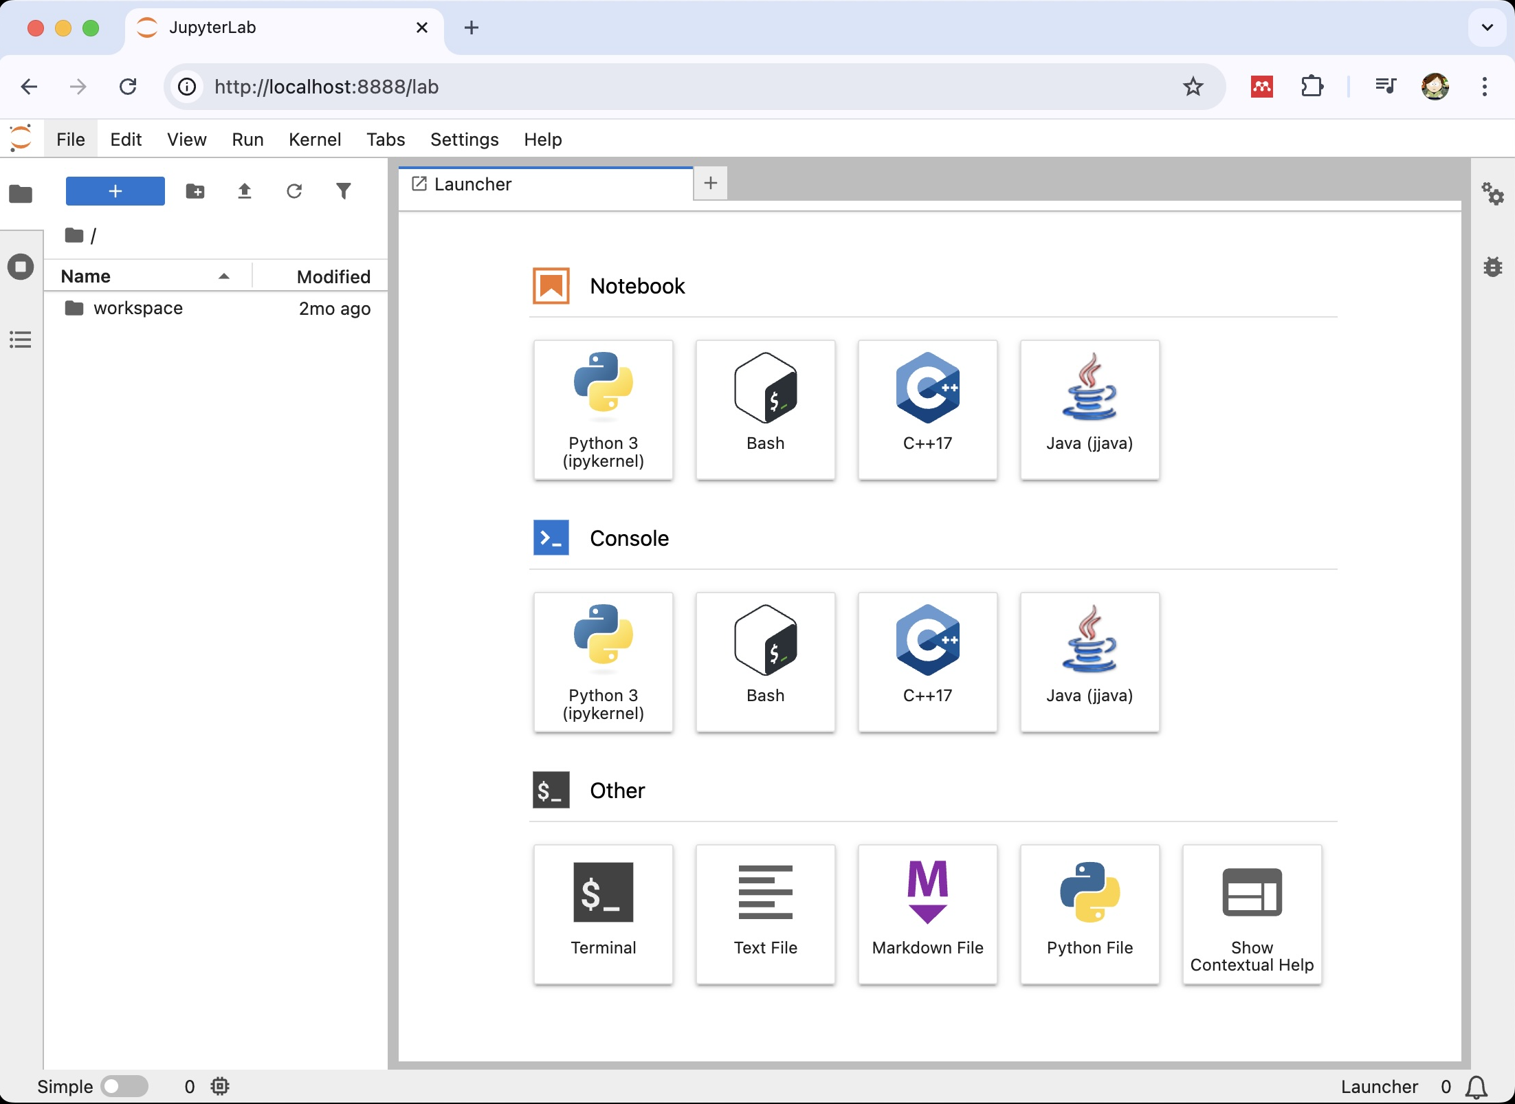Open the Run menu
This screenshot has width=1515, height=1104.
click(x=248, y=140)
